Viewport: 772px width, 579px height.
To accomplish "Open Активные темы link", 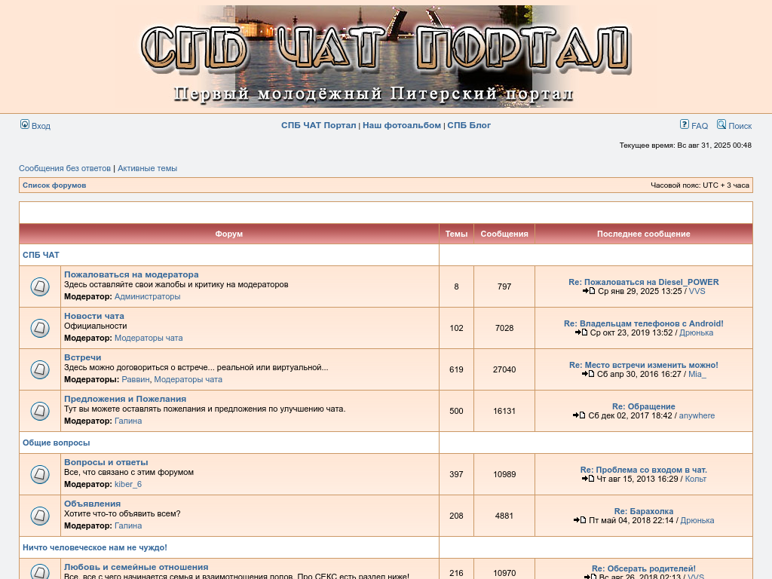I will tap(147, 168).
